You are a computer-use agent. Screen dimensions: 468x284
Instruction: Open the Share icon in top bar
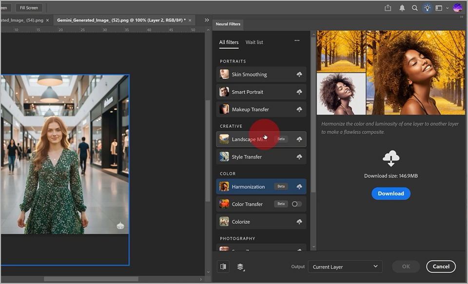point(388,8)
